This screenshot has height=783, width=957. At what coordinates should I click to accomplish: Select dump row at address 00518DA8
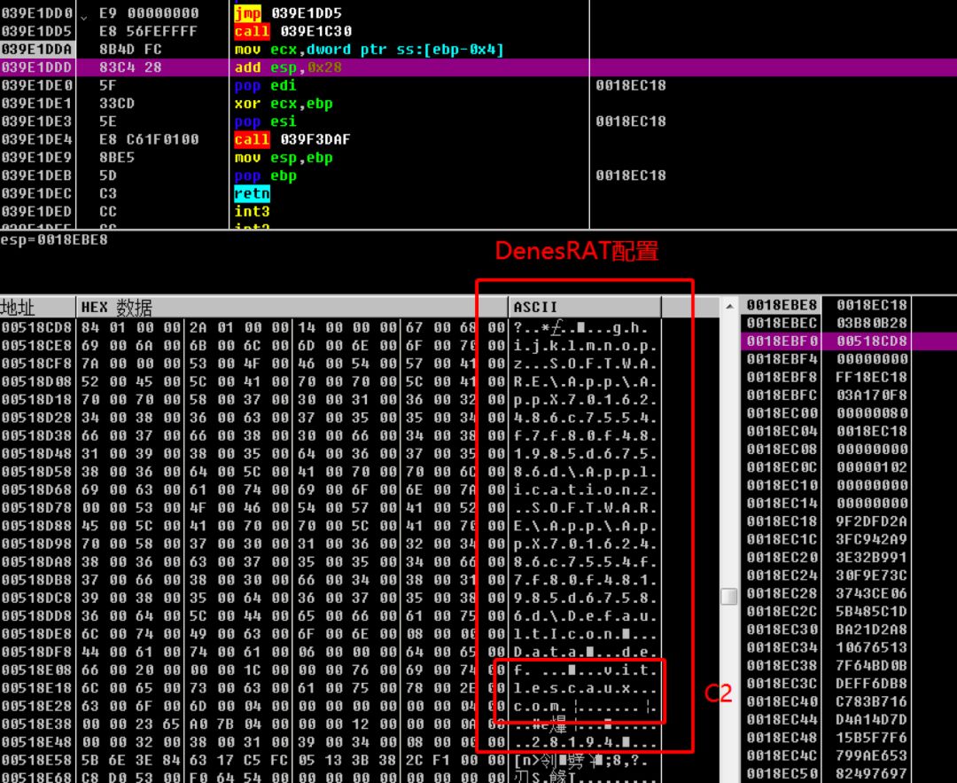point(330,562)
